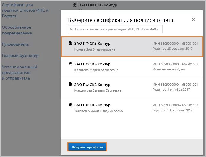Select certificate of Талапов Михаил Владимирович
This screenshot has width=206, height=157.
[132, 108]
